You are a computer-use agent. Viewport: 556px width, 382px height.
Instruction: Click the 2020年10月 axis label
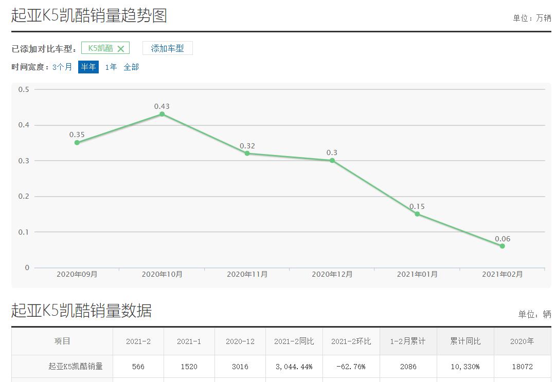point(162,274)
